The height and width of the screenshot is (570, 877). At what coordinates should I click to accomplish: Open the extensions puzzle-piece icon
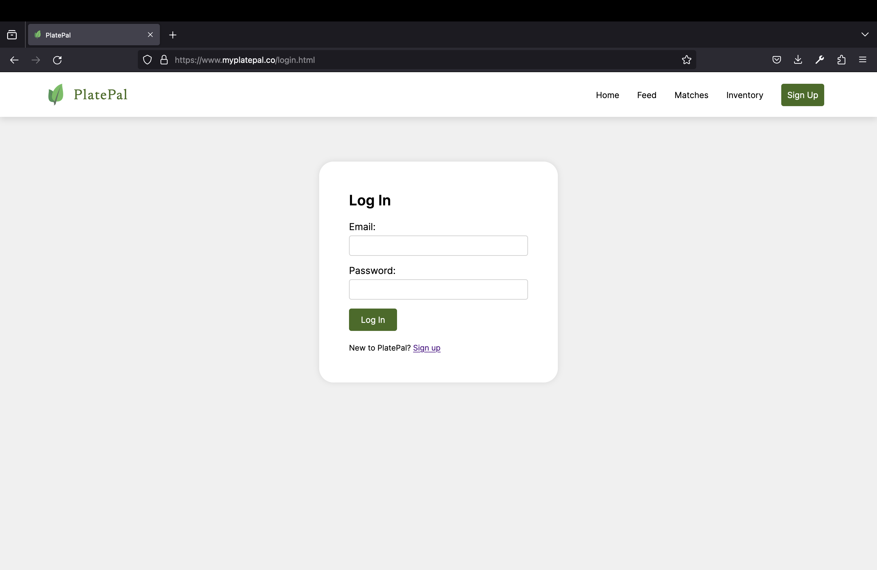pyautogui.click(x=841, y=60)
